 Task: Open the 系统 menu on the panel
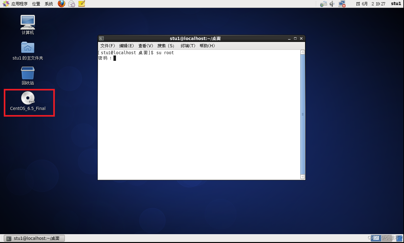pyautogui.click(x=49, y=4)
